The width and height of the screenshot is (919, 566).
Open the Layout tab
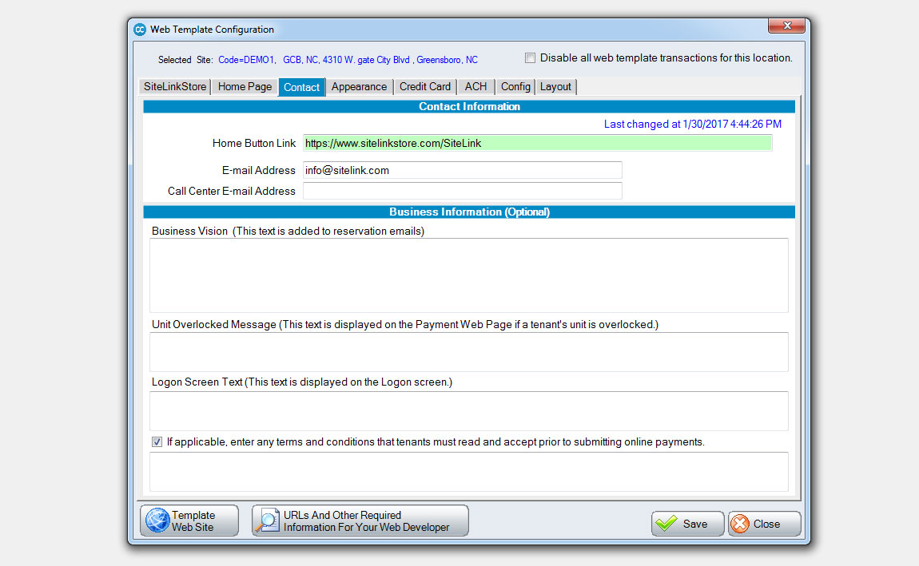(555, 86)
